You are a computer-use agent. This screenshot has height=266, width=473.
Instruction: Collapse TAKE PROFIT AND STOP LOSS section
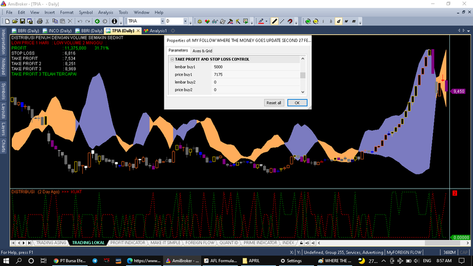pyautogui.click(x=172, y=60)
